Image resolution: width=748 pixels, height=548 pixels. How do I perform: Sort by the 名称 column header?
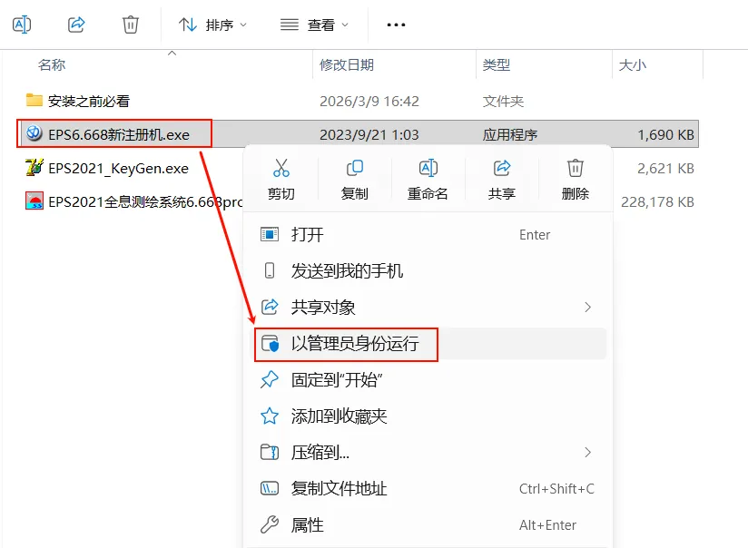point(52,64)
